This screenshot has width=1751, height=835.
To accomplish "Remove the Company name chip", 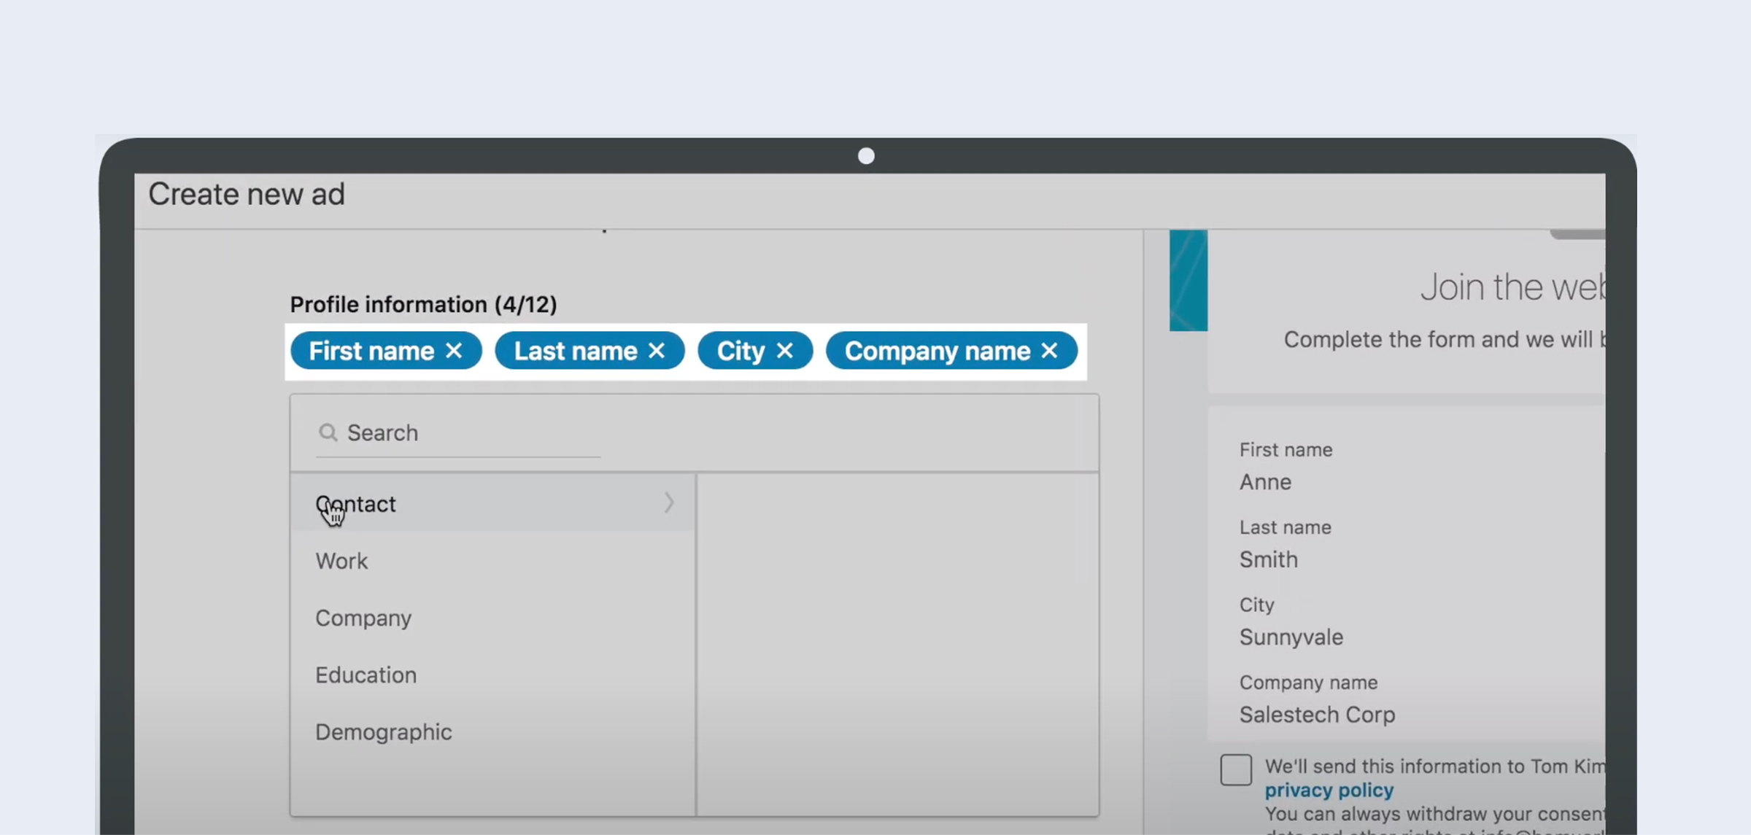I will tap(1049, 351).
